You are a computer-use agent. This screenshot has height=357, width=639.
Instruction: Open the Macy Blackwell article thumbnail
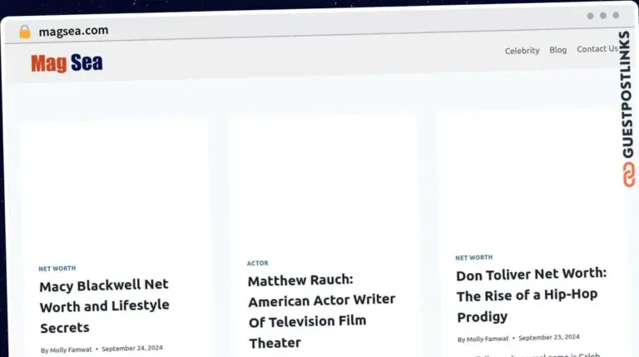pos(114,185)
